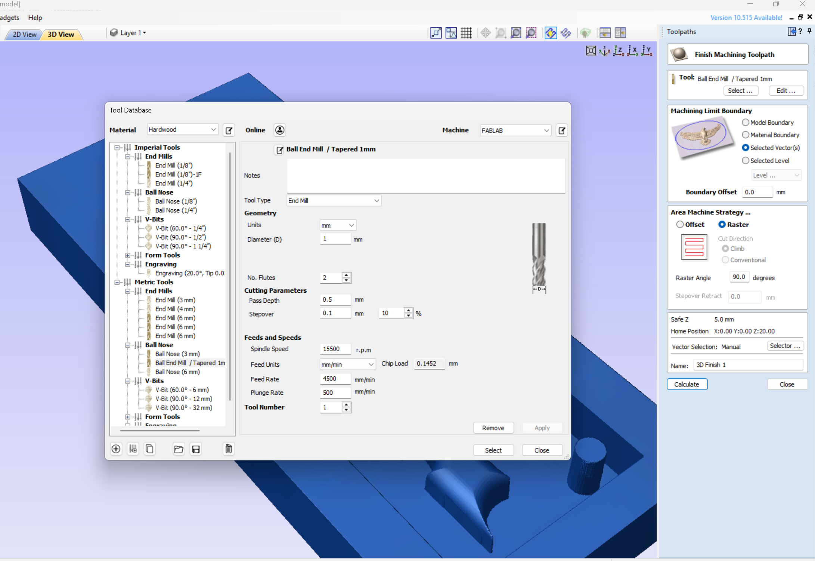This screenshot has height=561, width=815.
Task: Click the duplicate tool copy icon
Action: 149,449
